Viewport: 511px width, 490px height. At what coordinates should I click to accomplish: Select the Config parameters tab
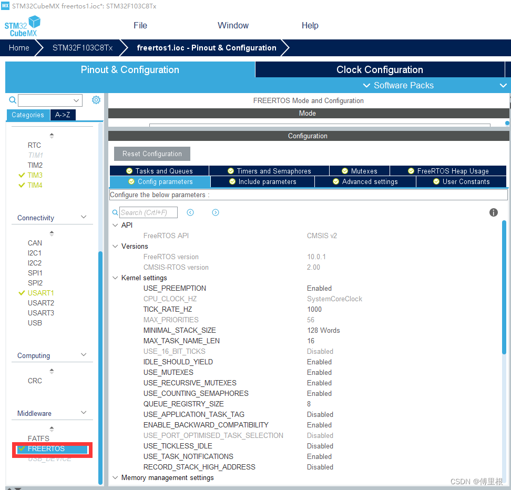pos(160,181)
